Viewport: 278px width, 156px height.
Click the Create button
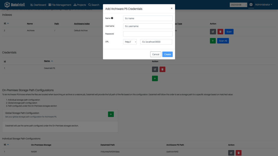pyautogui.click(x=167, y=54)
